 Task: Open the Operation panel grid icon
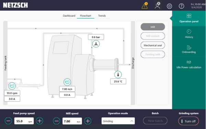click(x=189, y=16)
